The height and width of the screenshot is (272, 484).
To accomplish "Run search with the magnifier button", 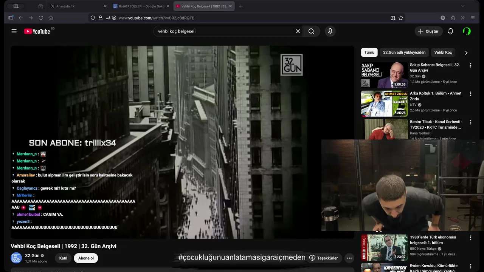I will [311, 31].
